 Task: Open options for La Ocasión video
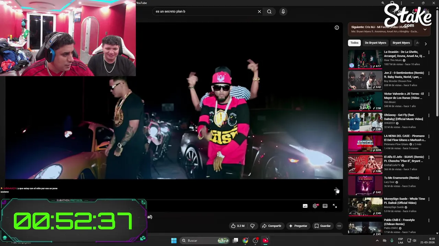click(x=429, y=53)
